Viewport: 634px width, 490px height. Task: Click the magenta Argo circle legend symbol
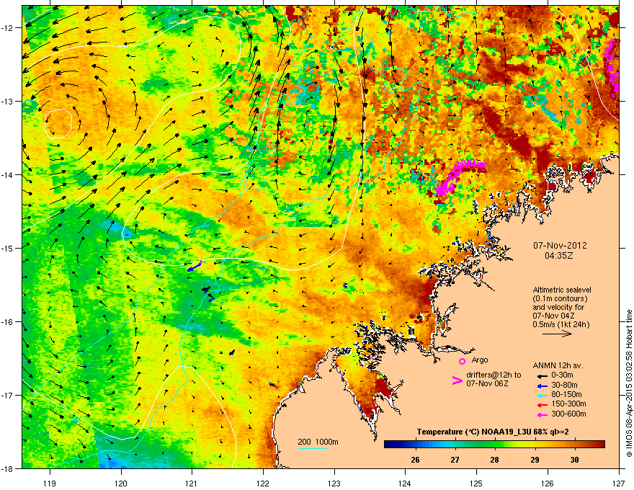(462, 361)
